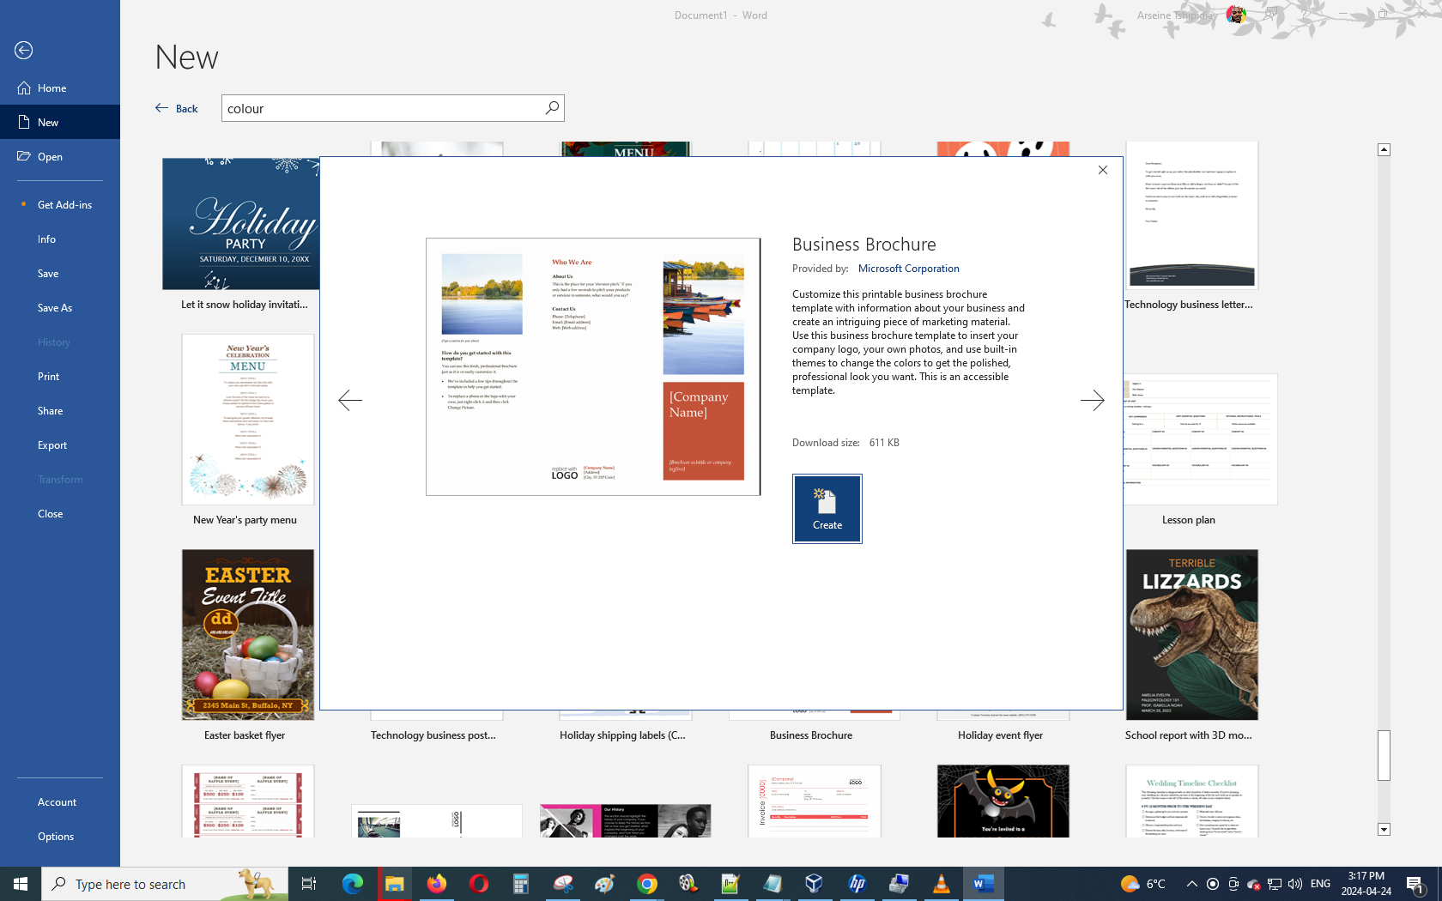Open the Print page

pos(48,377)
